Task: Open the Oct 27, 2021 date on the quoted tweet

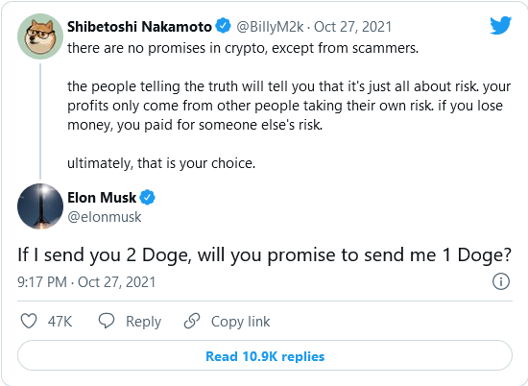Action: coord(353,27)
